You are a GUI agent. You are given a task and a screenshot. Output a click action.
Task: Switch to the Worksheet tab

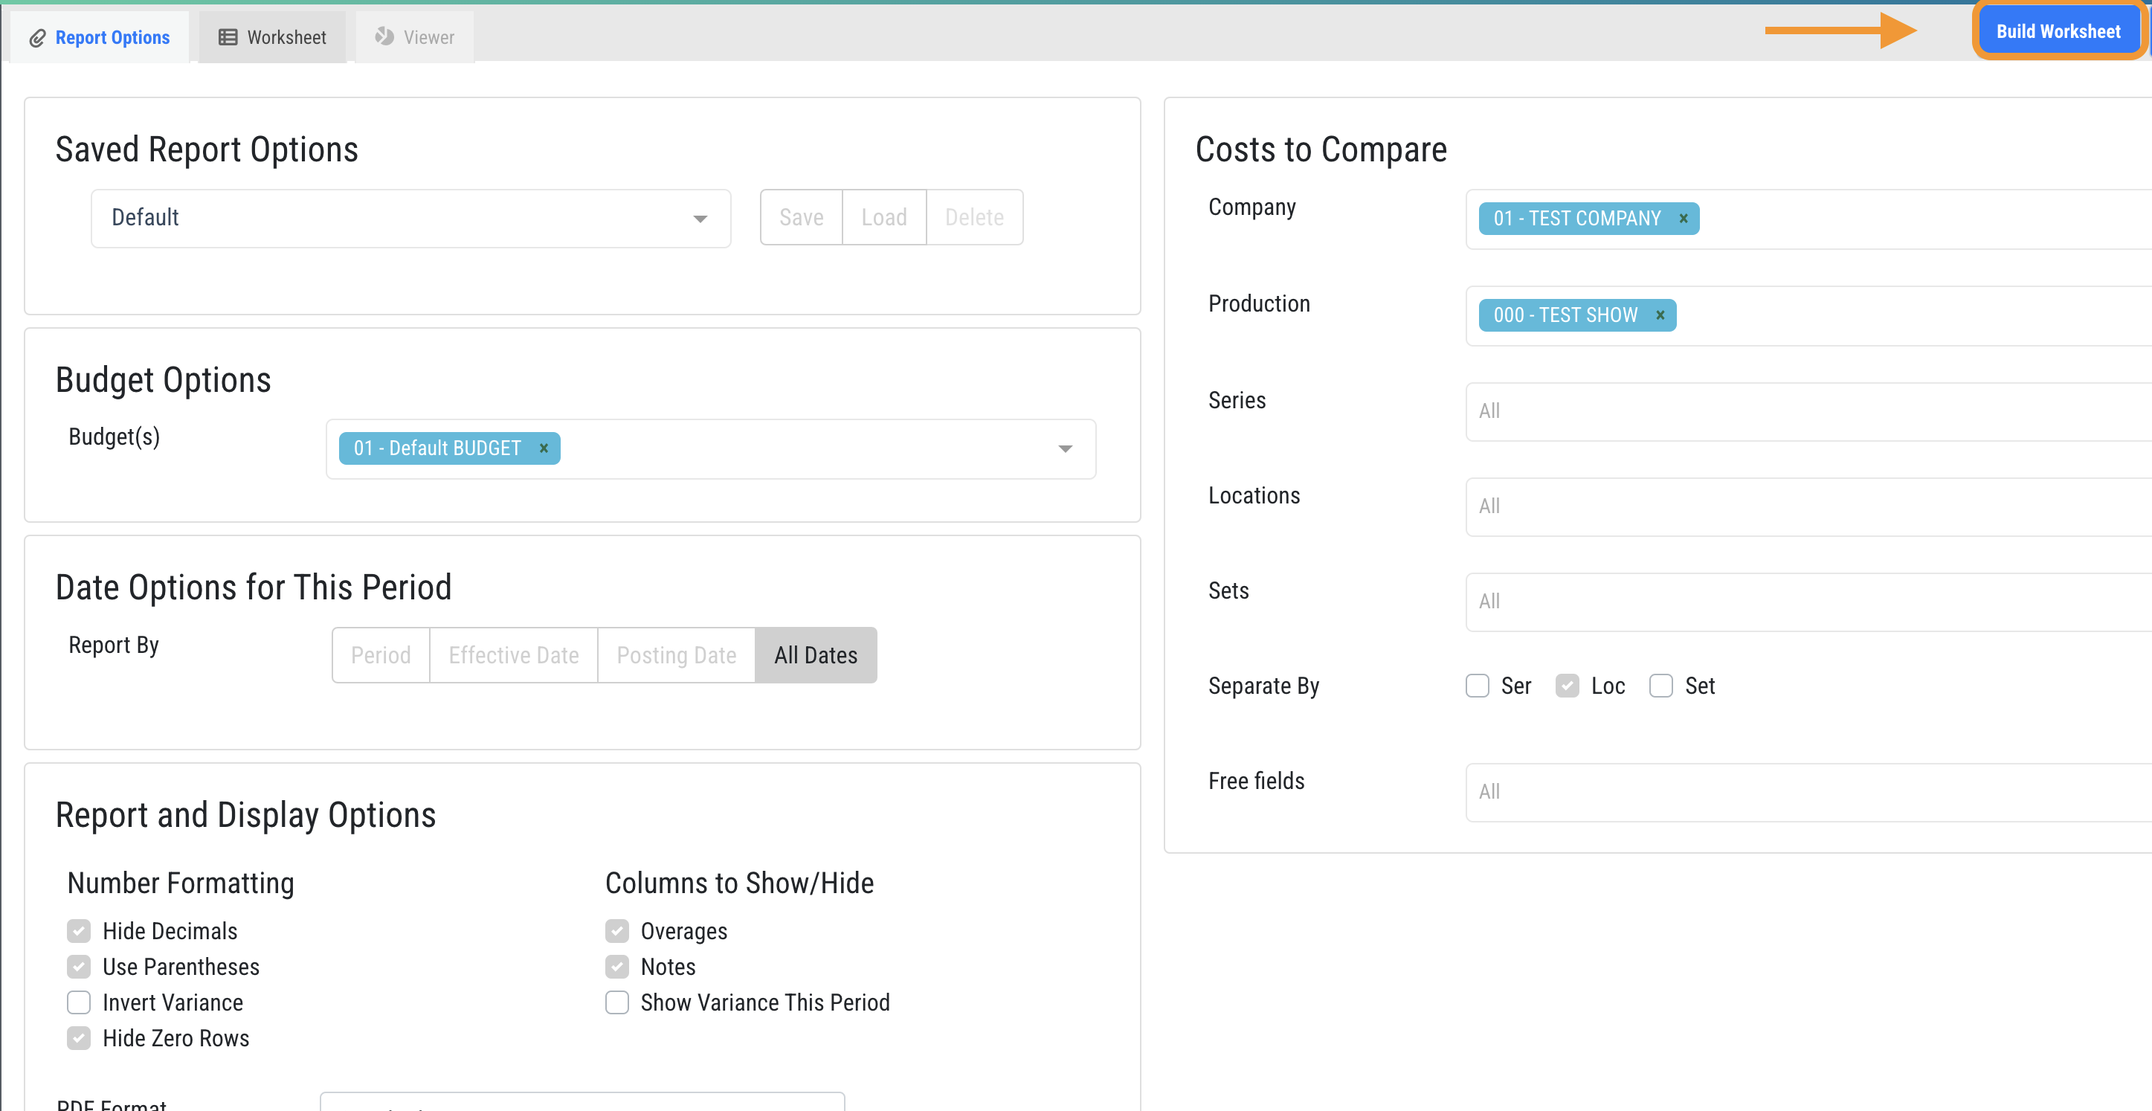click(272, 38)
